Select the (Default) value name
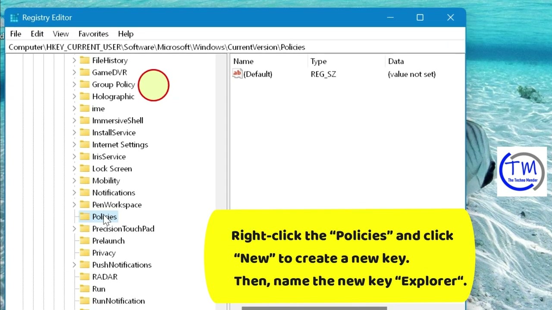This screenshot has height=310, width=552. [x=258, y=74]
